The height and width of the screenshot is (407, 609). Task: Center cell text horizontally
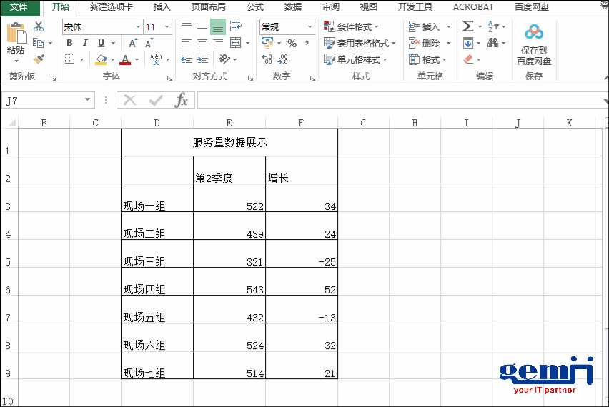tap(202, 43)
